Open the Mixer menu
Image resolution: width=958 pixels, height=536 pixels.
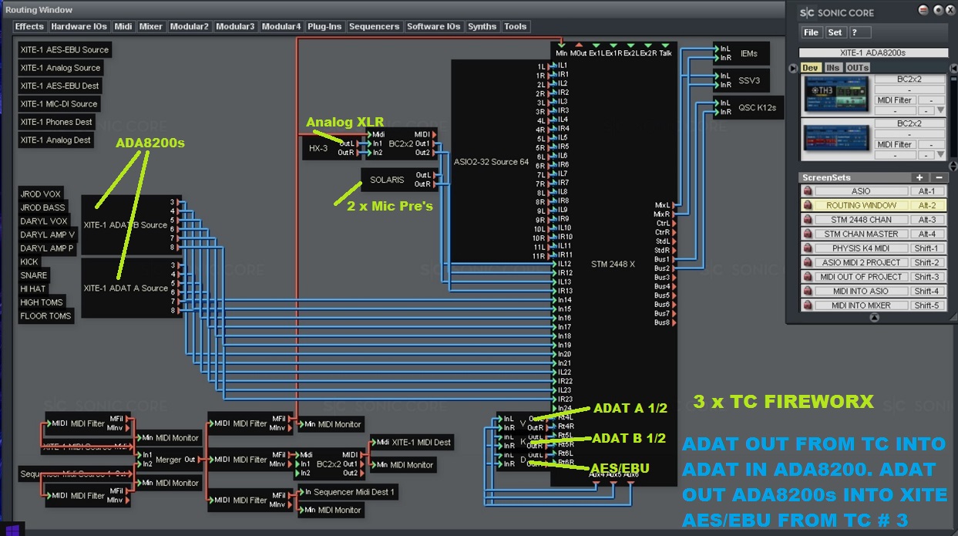pos(151,26)
